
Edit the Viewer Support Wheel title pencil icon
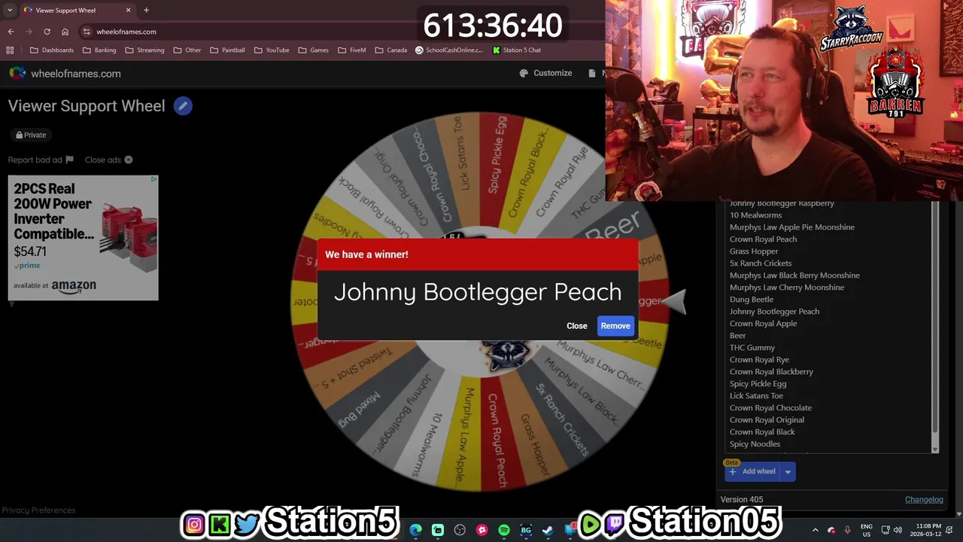(183, 106)
